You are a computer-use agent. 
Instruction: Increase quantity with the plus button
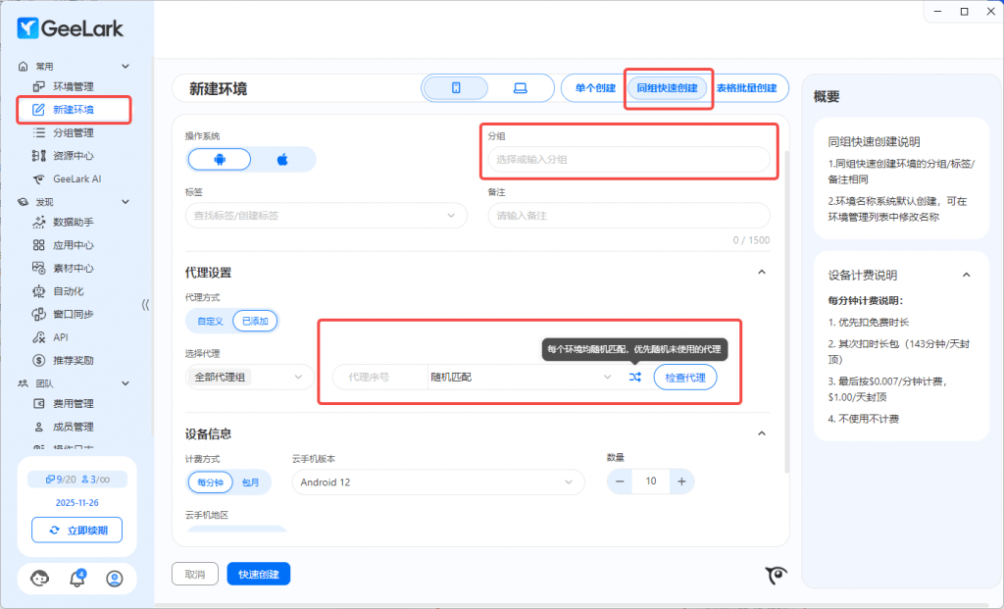(x=682, y=482)
